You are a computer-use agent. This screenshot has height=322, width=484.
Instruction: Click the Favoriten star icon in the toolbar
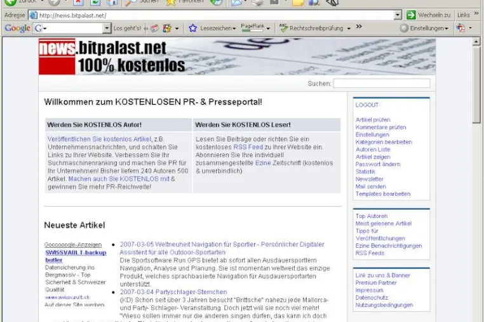click(x=170, y=3)
